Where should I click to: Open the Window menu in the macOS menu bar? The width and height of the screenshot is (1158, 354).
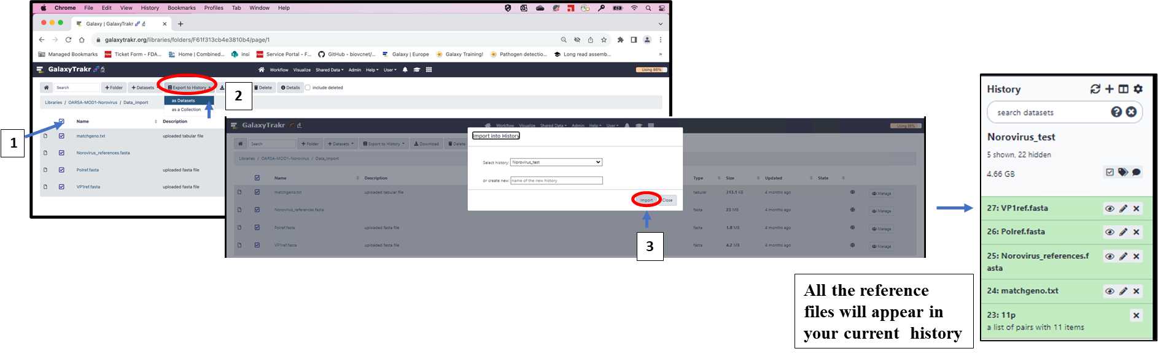click(x=260, y=8)
